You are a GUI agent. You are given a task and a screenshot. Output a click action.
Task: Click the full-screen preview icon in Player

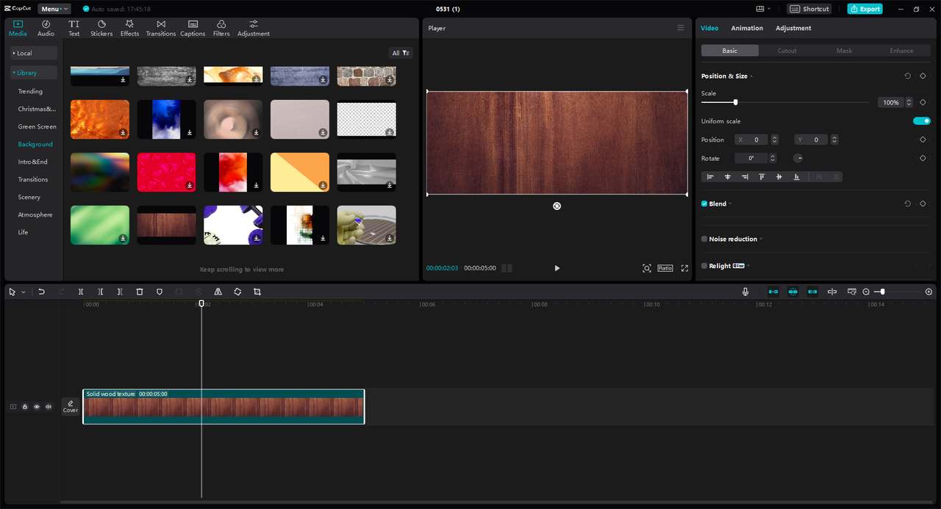(x=684, y=268)
